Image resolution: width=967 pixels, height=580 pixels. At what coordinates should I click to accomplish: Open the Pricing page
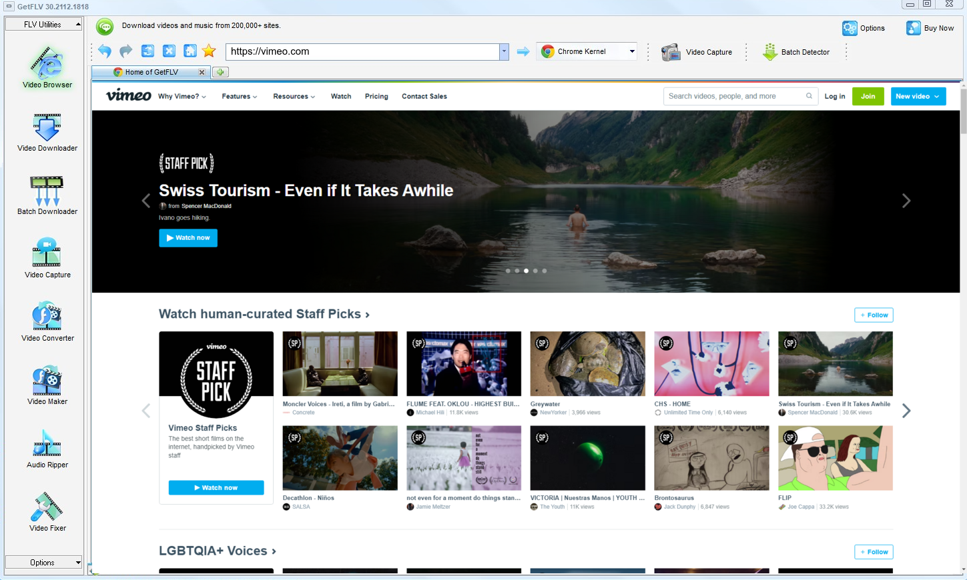click(376, 96)
